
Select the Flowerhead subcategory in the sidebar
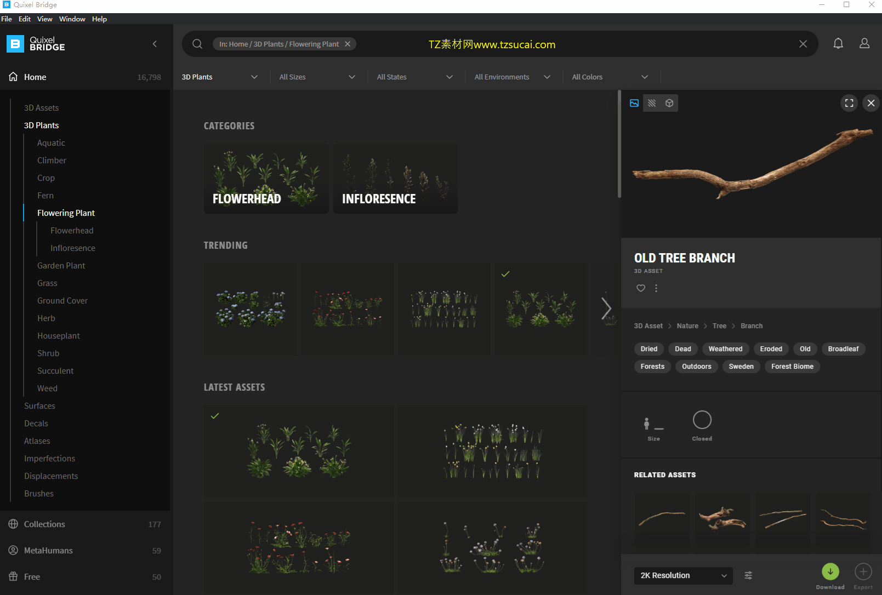72,231
